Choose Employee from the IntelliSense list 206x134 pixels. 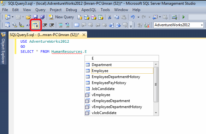100,71
